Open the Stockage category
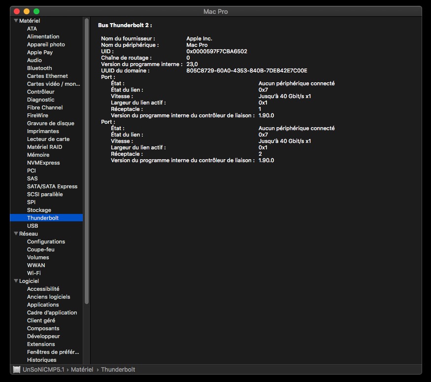Screen dimensions: 431x382 pos(39,210)
